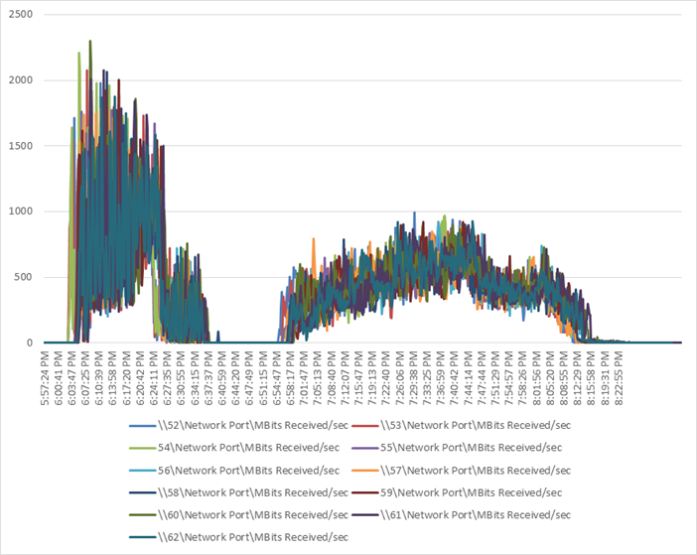
Task: Click the teal line swatch for series 62
Action: (143, 537)
